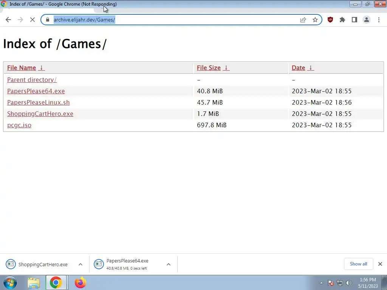Viewport: 387px width, 290px height.
Task: Sort by File Size descending arrow
Action: [x=226, y=68]
